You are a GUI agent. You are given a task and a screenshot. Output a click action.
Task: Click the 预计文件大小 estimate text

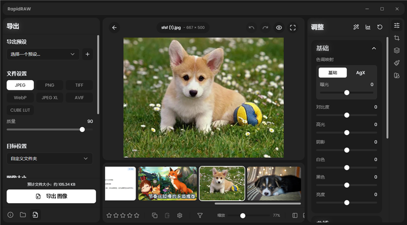click(51, 184)
